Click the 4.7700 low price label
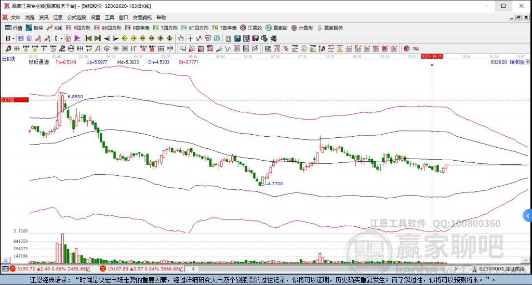Image resolution: width=532 pixels, height=285 pixels. [275, 184]
